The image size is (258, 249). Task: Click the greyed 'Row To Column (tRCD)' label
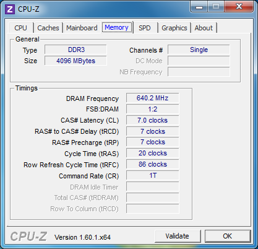[x=84, y=209]
